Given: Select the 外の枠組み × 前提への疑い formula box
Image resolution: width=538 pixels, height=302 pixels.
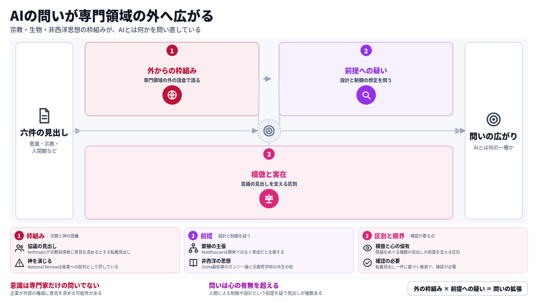Looking at the screenshot, I should point(468,289).
